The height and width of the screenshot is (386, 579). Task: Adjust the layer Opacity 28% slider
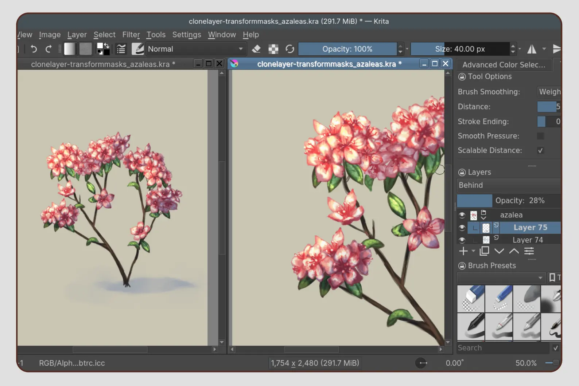[509, 201]
